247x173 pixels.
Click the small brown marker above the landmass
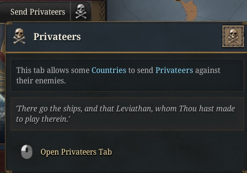pyautogui.click(x=178, y=1)
